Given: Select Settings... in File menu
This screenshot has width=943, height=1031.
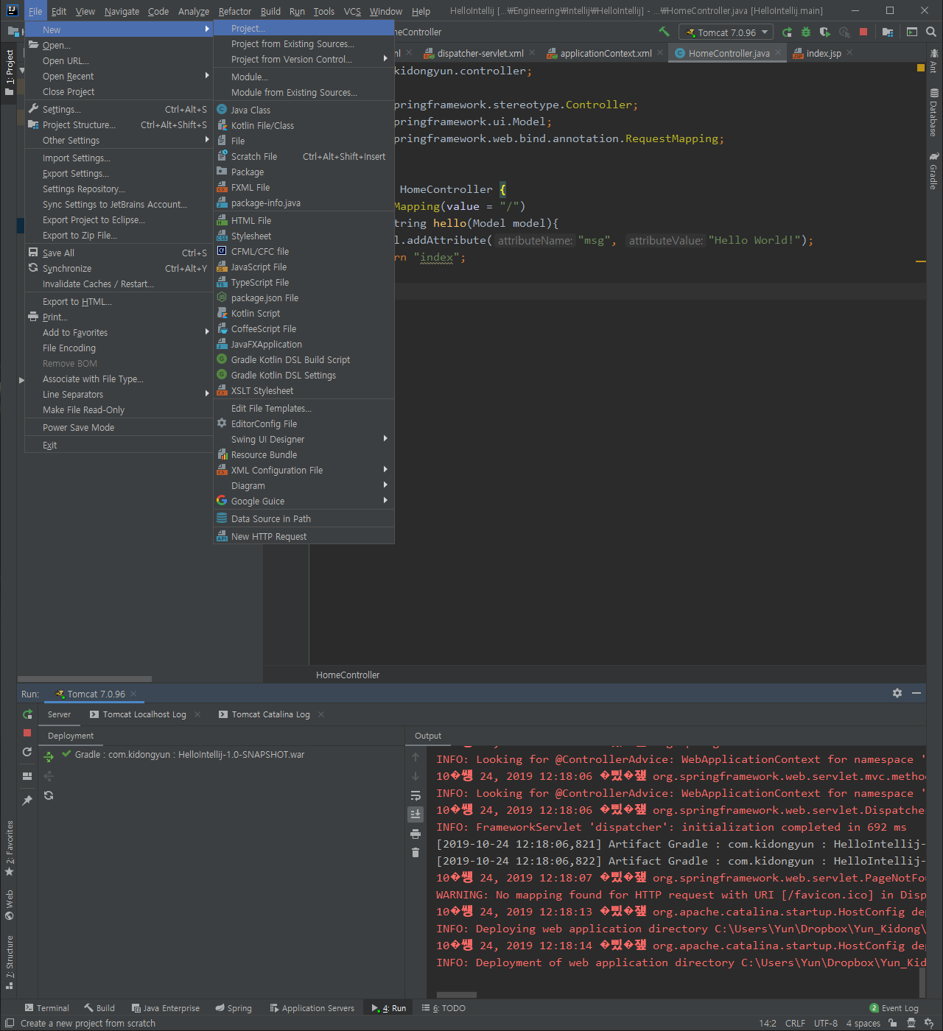Looking at the screenshot, I should pyautogui.click(x=118, y=109).
